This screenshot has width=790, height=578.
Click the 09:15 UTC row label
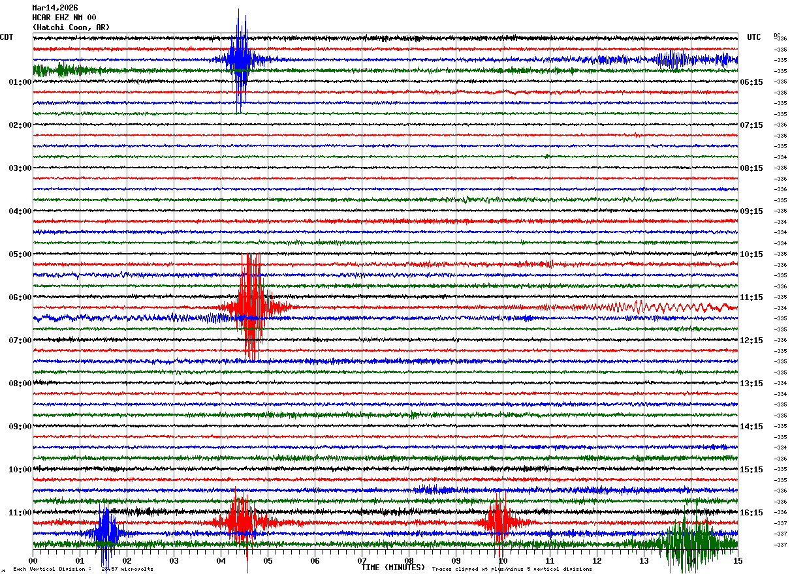click(x=751, y=211)
